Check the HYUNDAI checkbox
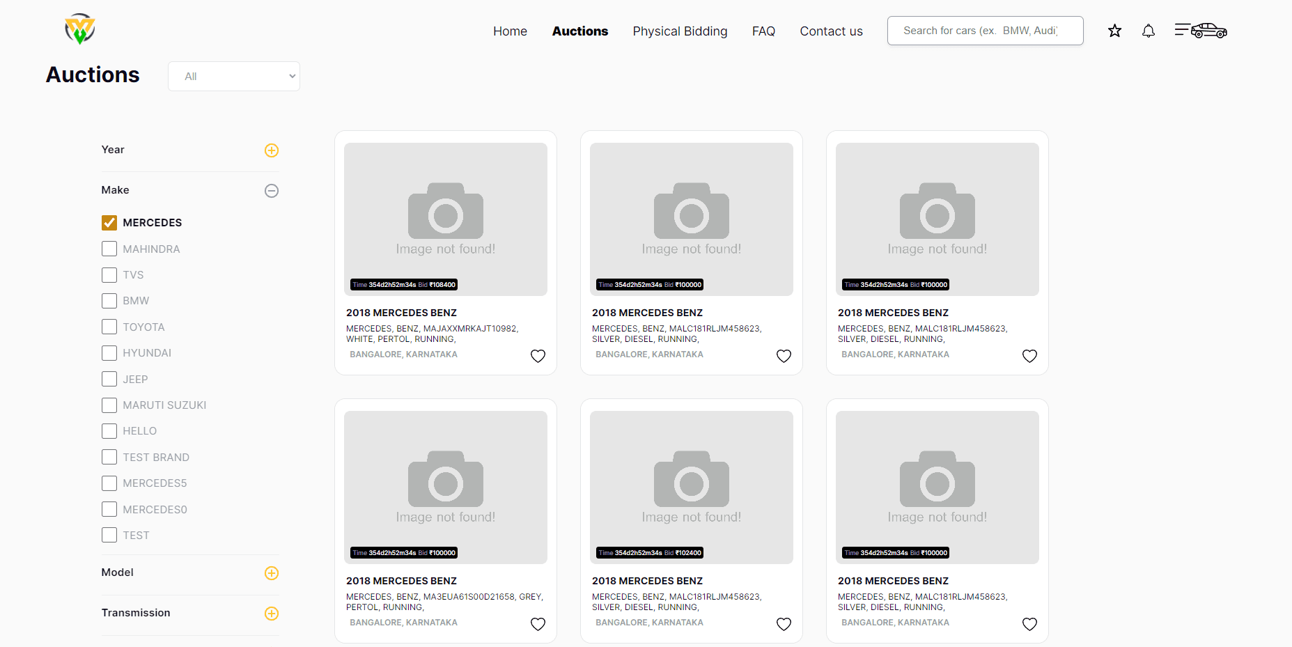 point(109,353)
